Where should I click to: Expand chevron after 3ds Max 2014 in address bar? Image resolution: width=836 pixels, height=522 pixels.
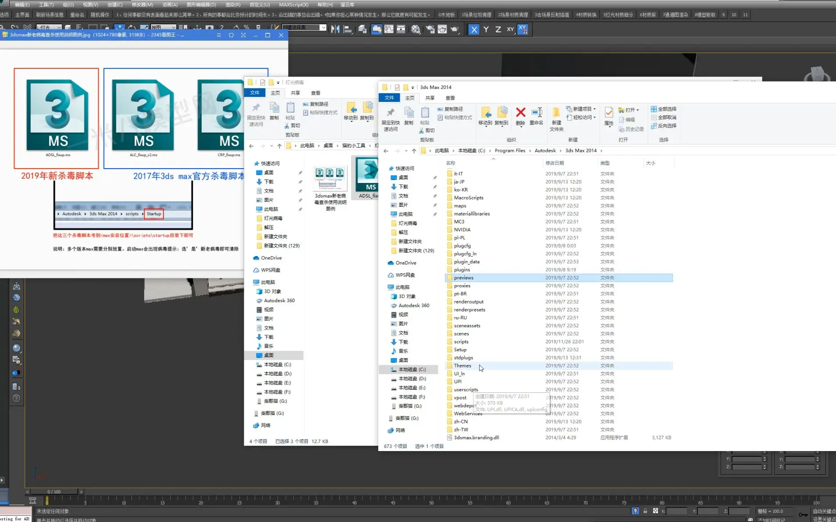(601, 151)
